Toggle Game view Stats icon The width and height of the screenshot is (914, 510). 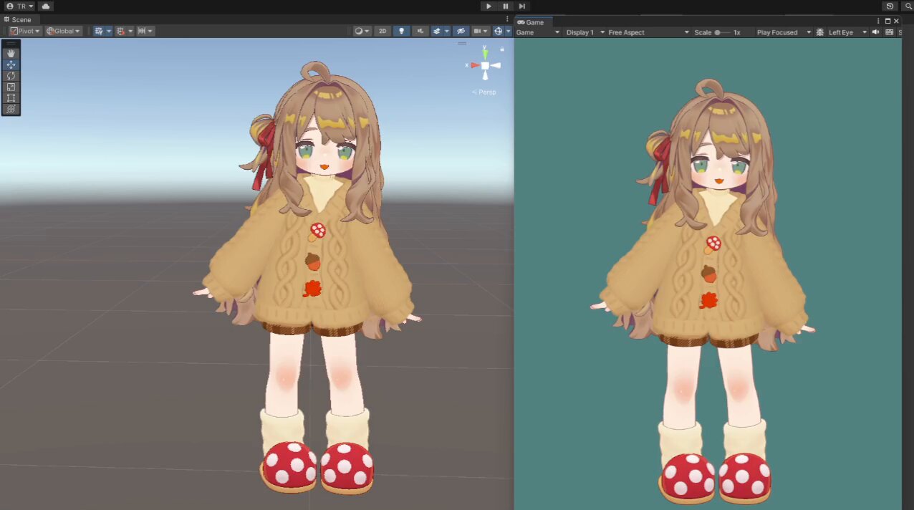pos(890,32)
